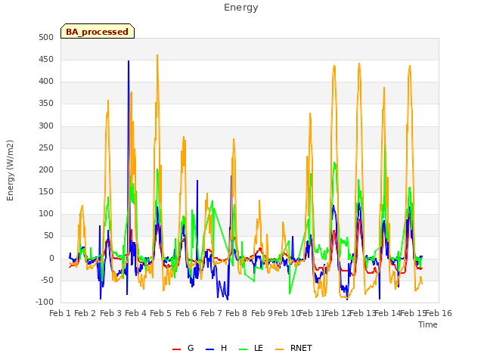
Task: Click the 50 y-axis tick label
Action: (x=48, y=236)
